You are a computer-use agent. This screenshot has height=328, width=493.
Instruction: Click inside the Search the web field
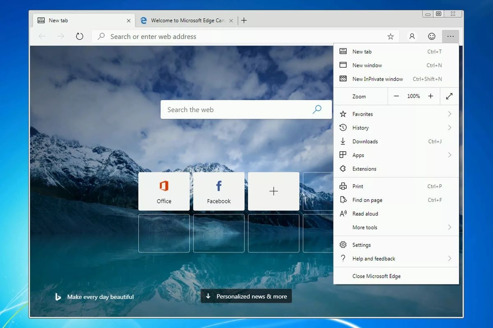coord(230,109)
